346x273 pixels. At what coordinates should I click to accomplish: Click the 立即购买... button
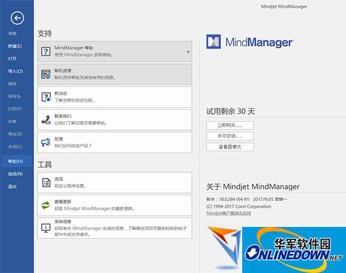tap(230, 126)
